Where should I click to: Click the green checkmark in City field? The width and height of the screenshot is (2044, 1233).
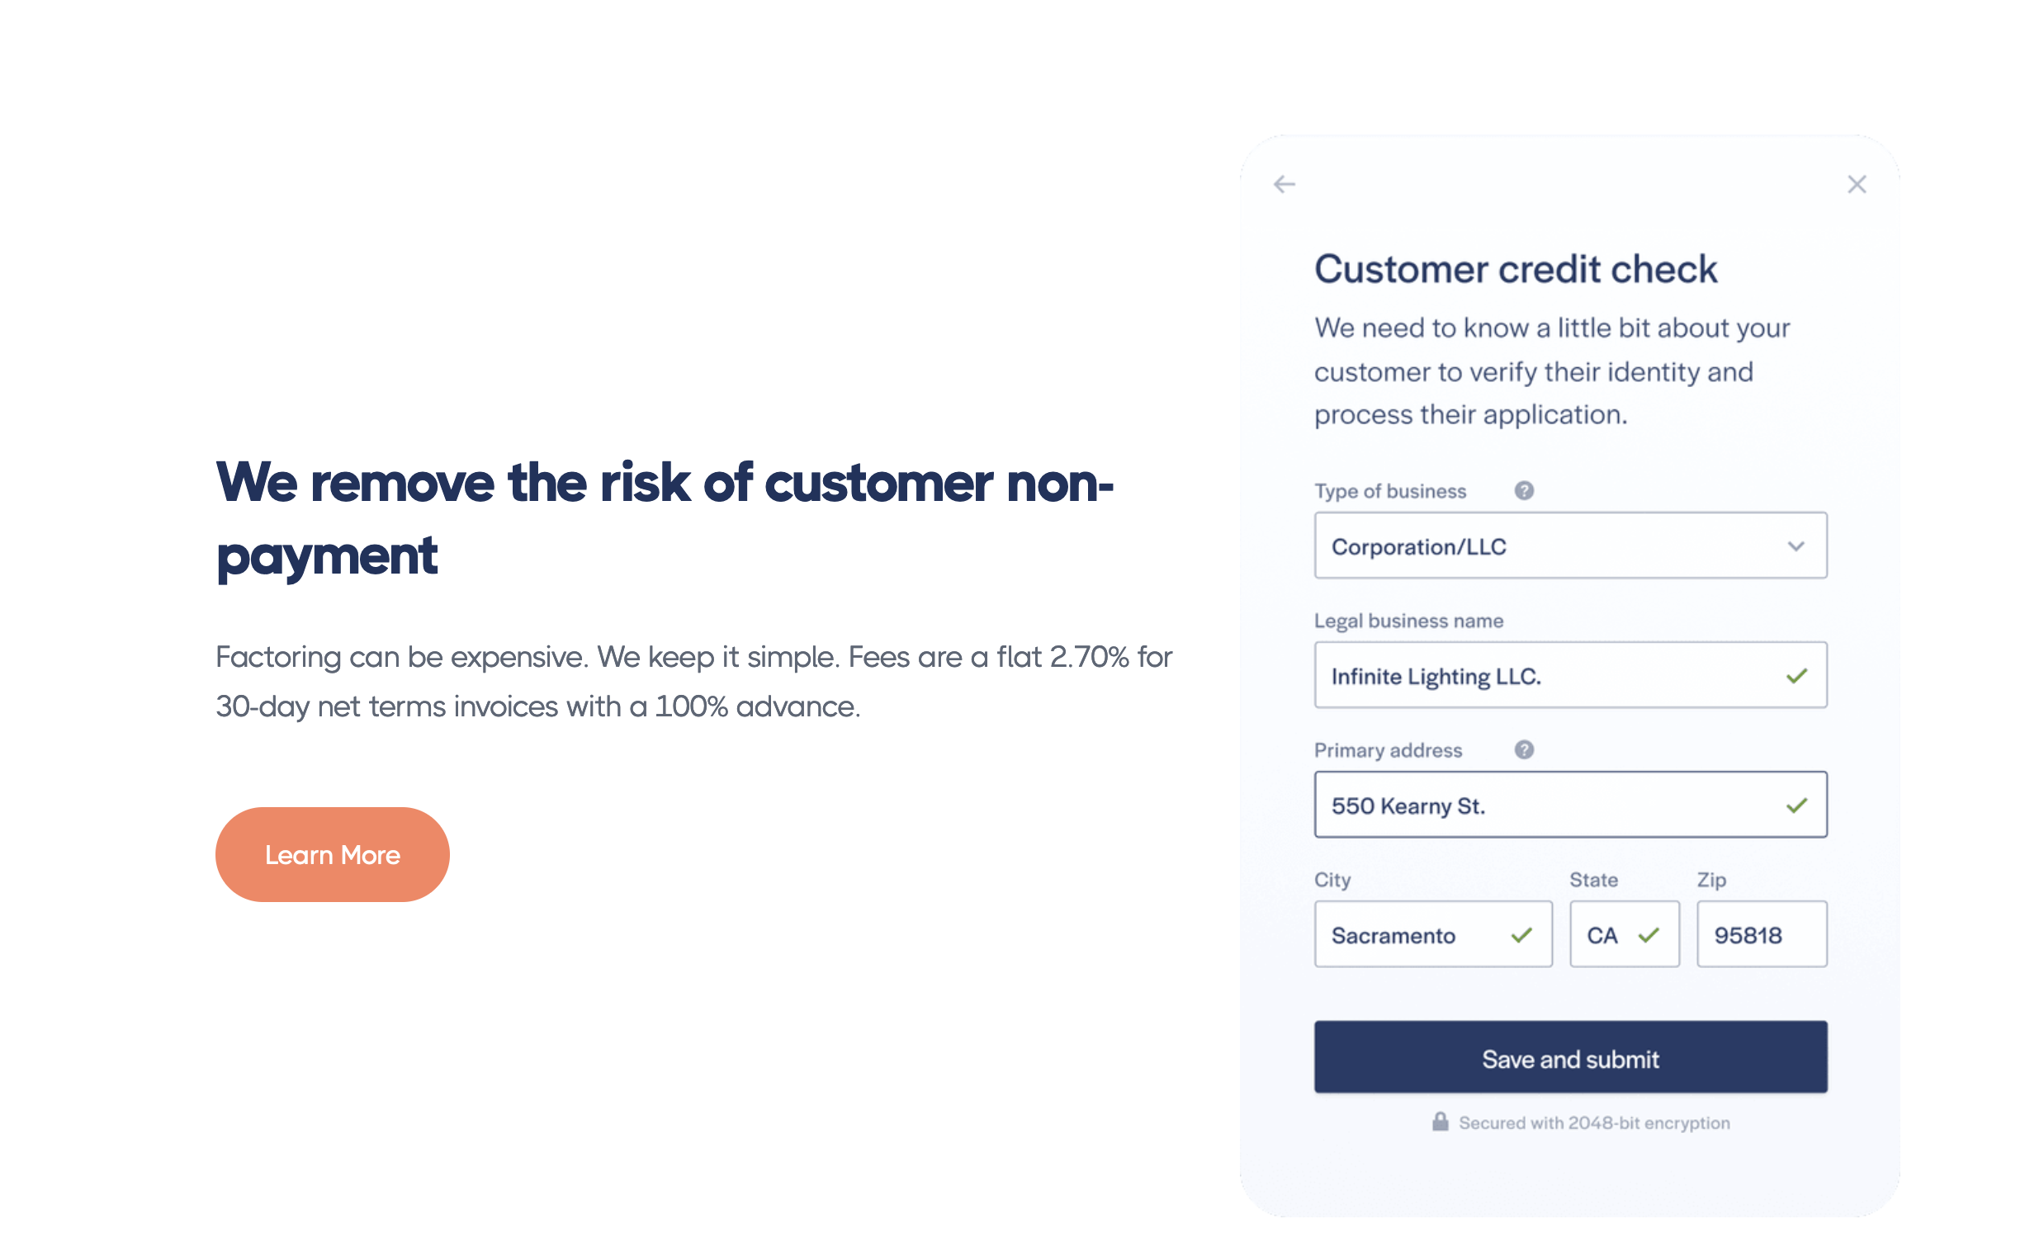pyautogui.click(x=1521, y=935)
